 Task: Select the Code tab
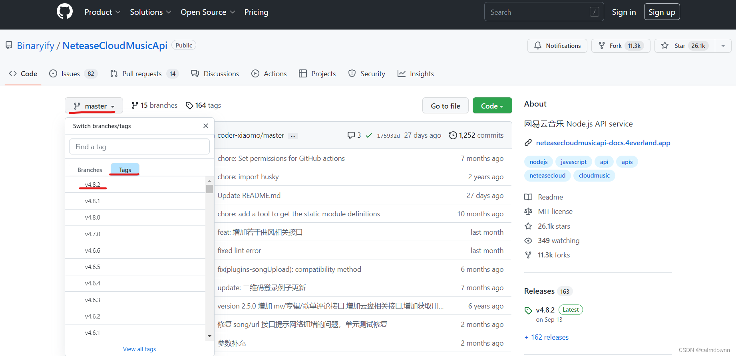click(23, 74)
